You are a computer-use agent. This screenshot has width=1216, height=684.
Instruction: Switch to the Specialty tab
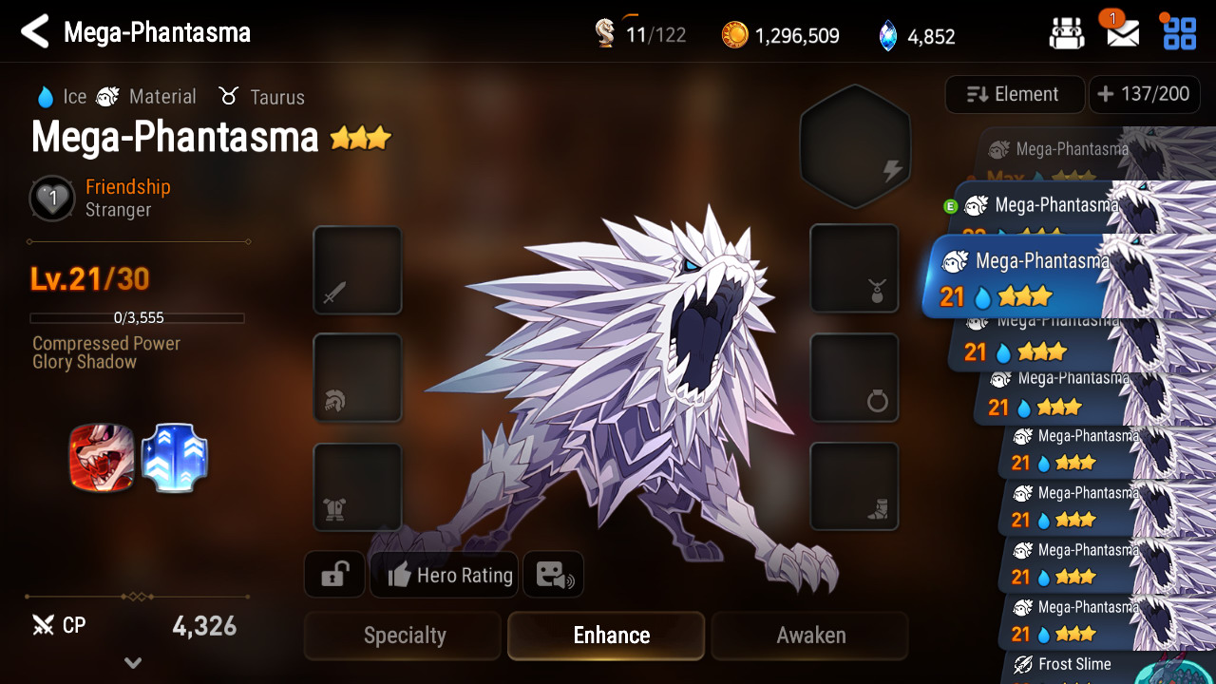403,636
